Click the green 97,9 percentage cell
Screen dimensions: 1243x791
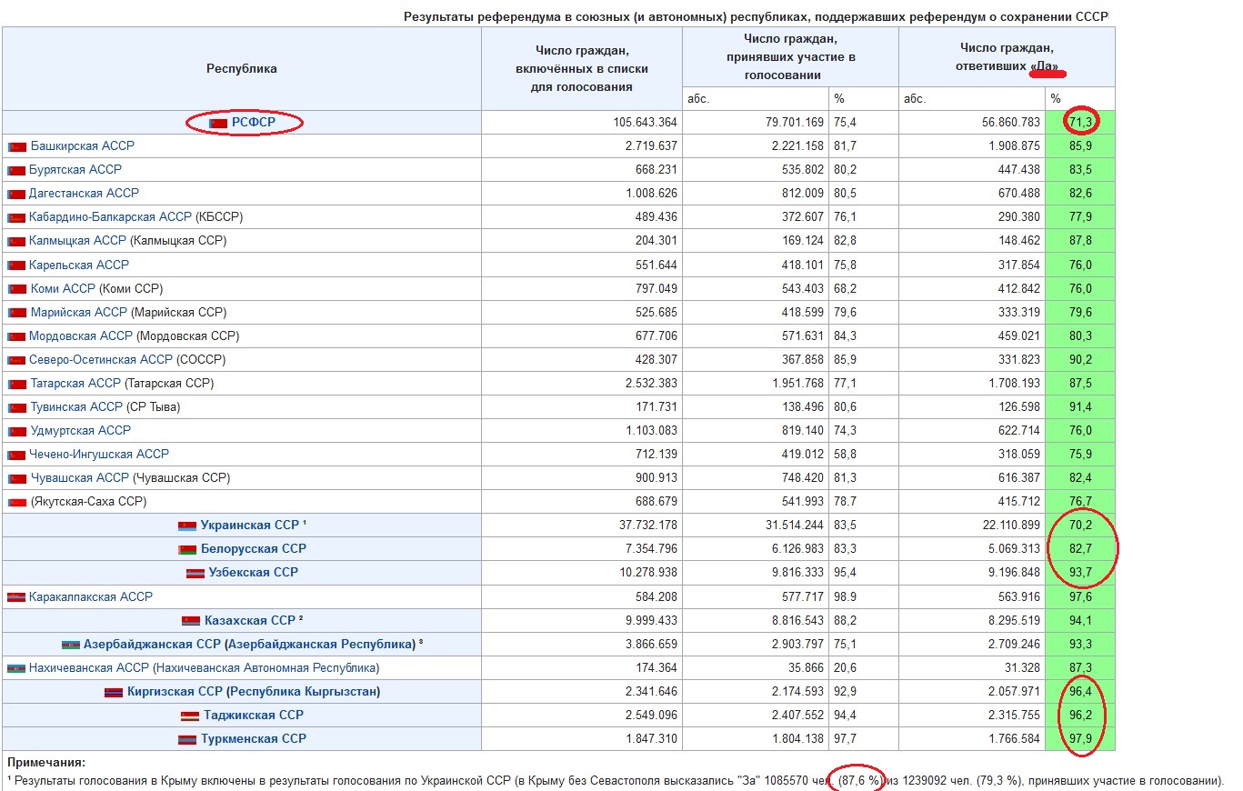[x=1079, y=739]
